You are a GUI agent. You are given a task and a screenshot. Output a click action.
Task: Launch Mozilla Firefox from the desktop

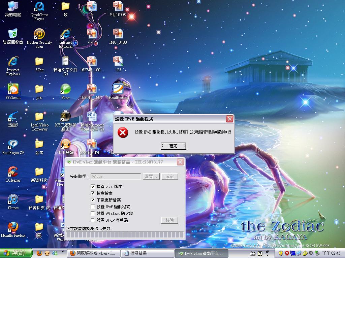[13, 230]
